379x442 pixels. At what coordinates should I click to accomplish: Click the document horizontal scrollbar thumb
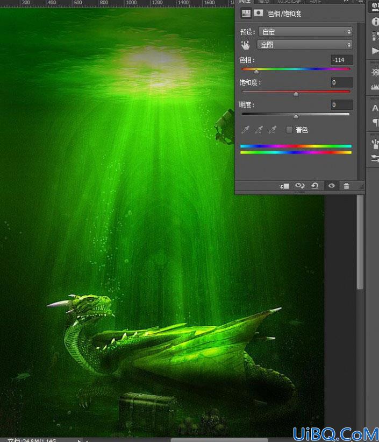tap(219, 440)
